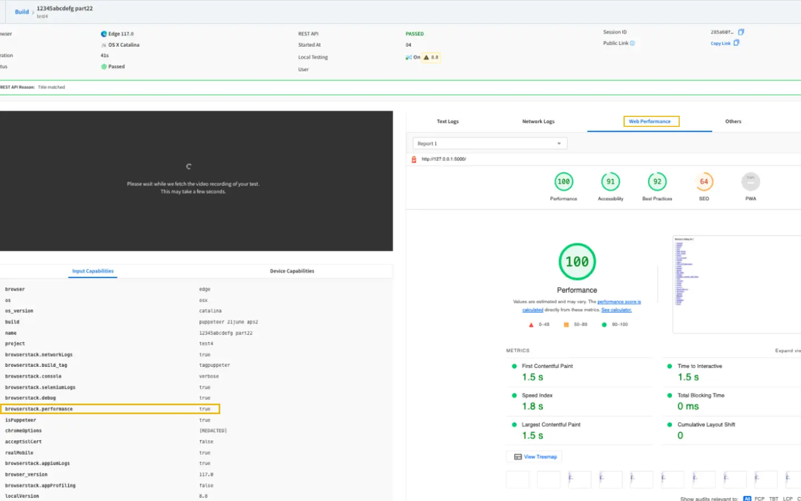Click the Public Link info icon
This screenshot has height=501, width=801.
coord(632,43)
